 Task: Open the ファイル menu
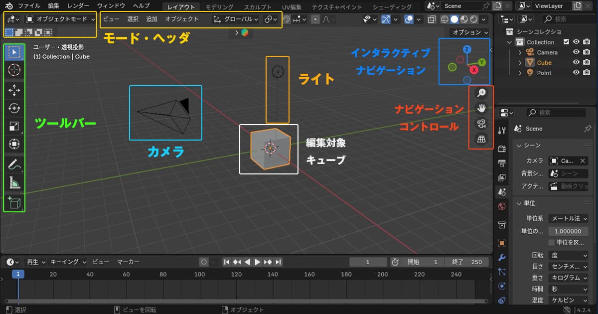click(x=29, y=6)
